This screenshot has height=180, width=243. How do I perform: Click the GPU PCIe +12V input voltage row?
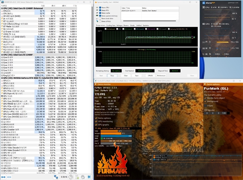(39, 91)
